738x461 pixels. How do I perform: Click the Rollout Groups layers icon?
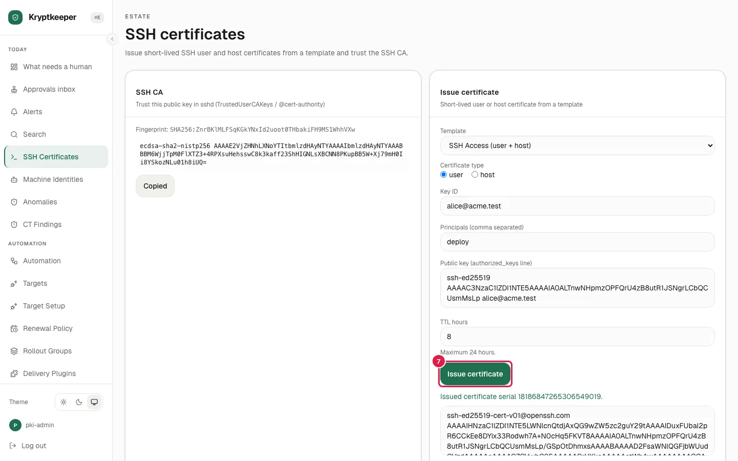tap(14, 351)
